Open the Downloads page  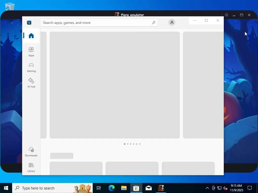(x=31, y=152)
